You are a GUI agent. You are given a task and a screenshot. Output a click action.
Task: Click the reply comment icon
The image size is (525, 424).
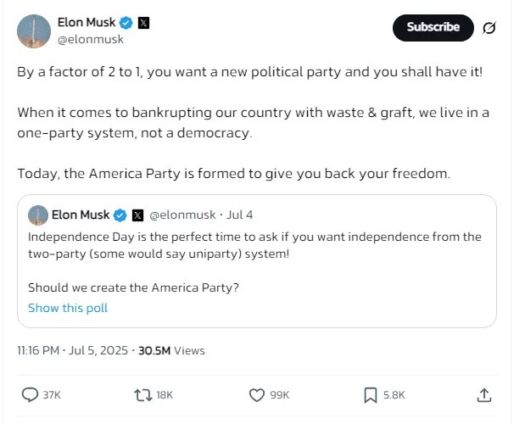click(x=30, y=394)
